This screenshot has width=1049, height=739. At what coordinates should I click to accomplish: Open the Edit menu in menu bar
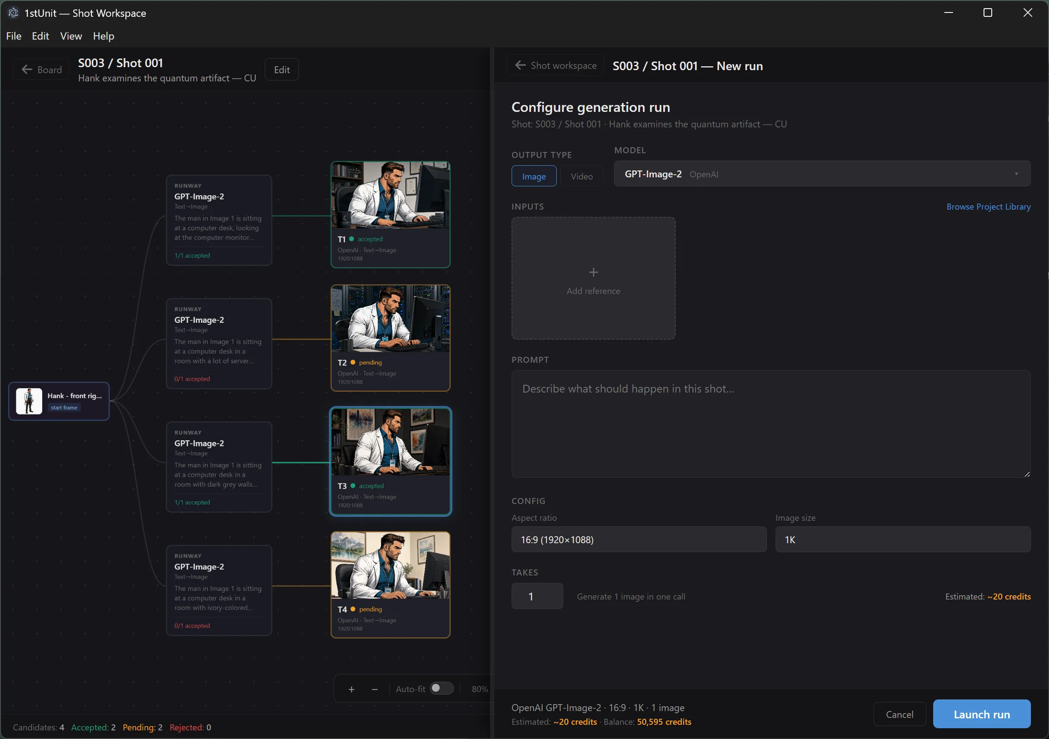(x=40, y=36)
